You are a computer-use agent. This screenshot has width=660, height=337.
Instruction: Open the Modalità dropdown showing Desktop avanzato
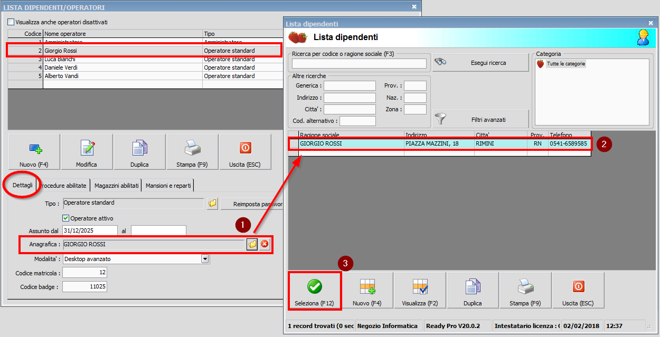[205, 259]
